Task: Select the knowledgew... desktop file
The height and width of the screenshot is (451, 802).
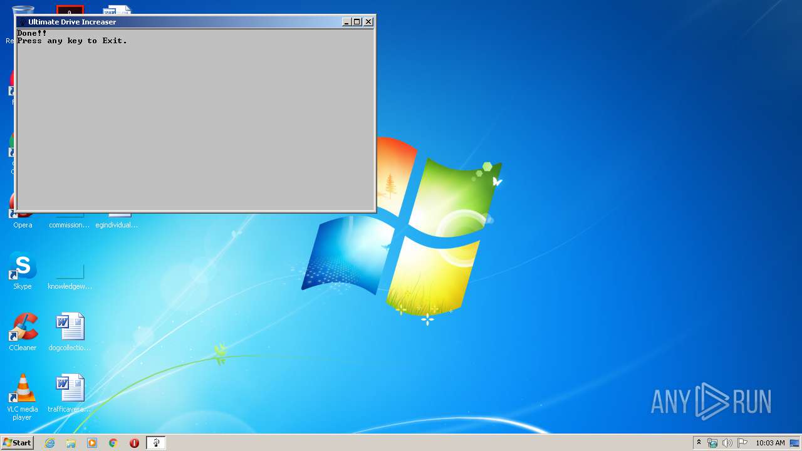Action: [x=70, y=276]
